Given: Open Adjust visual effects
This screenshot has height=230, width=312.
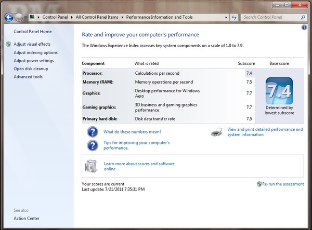Looking at the screenshot, I should click(32, 44).
